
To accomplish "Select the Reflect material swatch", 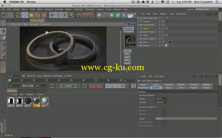I will coord(19,102).
